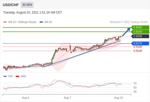This screenshot has height=102, width=150.
Task: Toggle the RSI legend label
Action: click(x=10, y=76)
